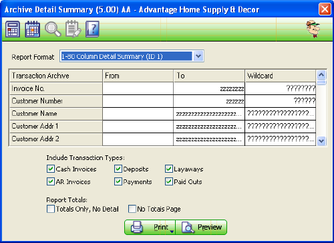Open the Print button's small dropdown arrow
This screenshot has height=243, width=334.
(x=172, y=232)
